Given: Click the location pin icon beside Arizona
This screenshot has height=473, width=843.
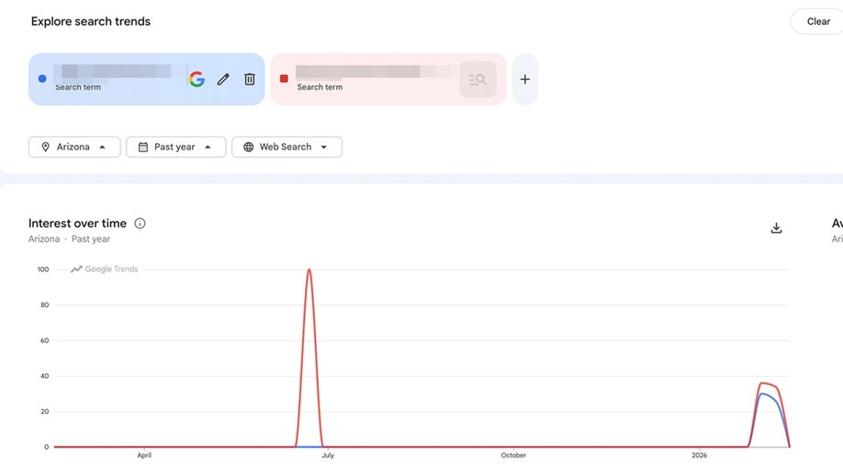Looking at the screenshot, I should click(46, 147).
